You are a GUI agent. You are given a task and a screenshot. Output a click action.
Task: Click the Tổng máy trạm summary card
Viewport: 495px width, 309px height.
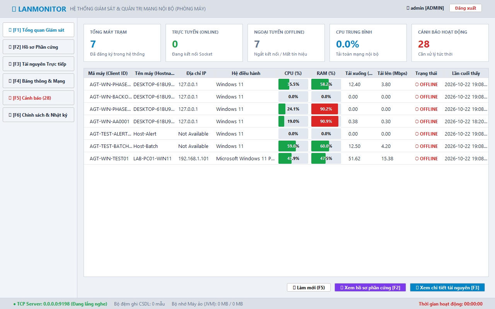(122, 43)
